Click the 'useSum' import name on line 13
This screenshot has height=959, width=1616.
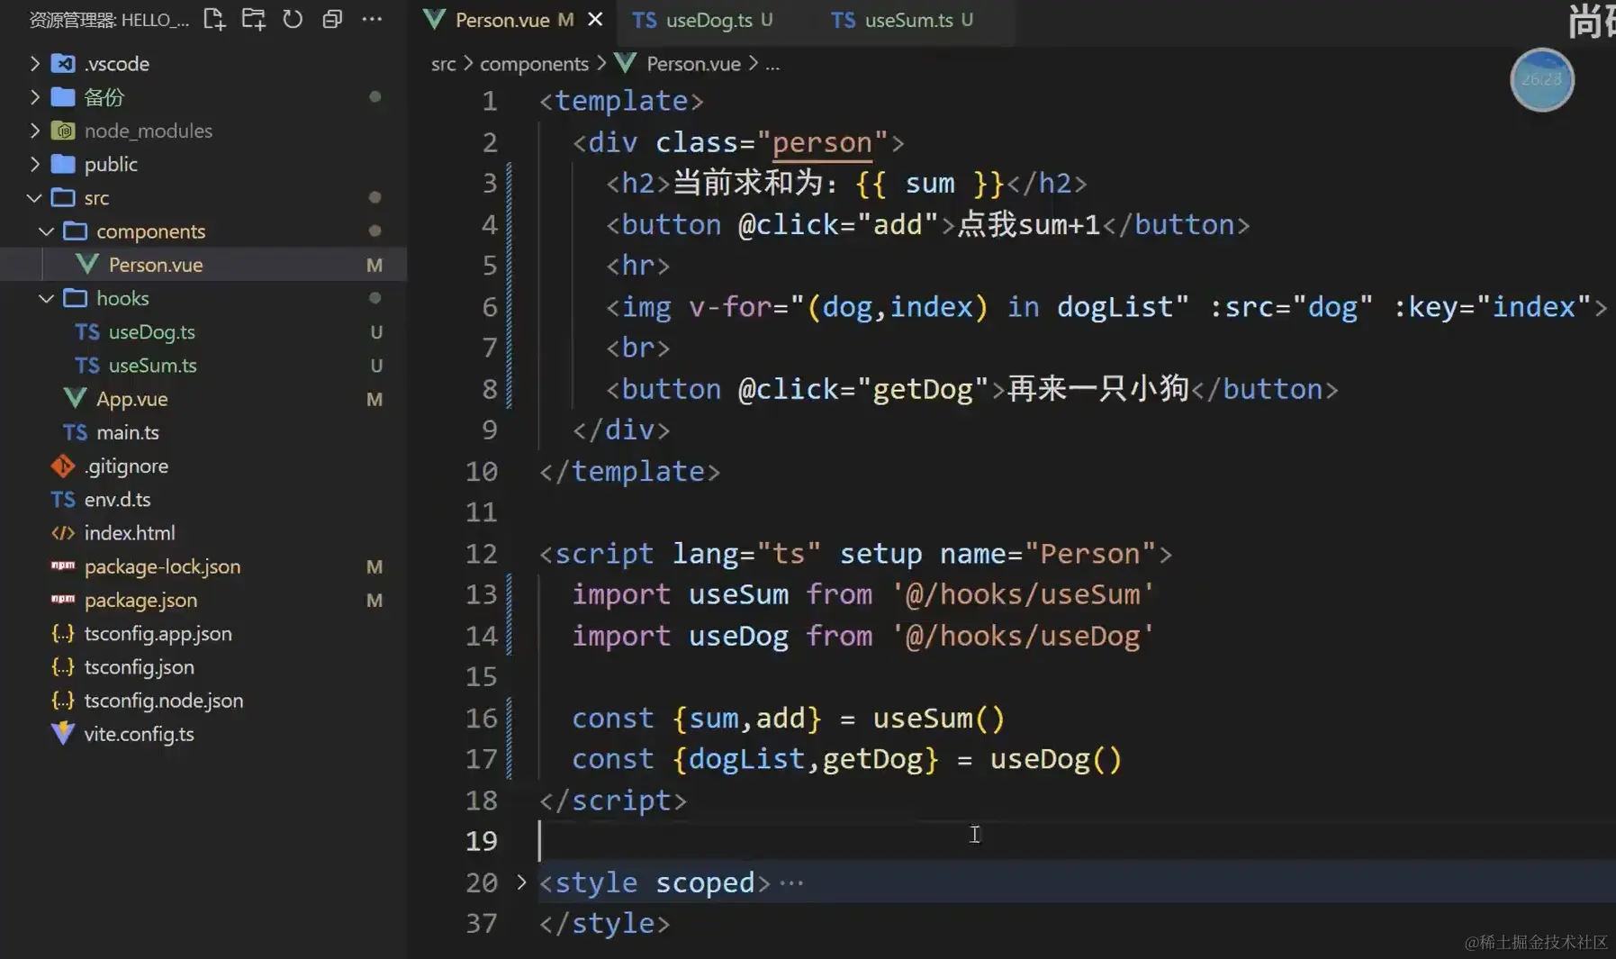tap(738, 594)
